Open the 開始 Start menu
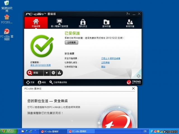Image resolution: width=179 pixels, height=134 pixels. tap(9, 131)
